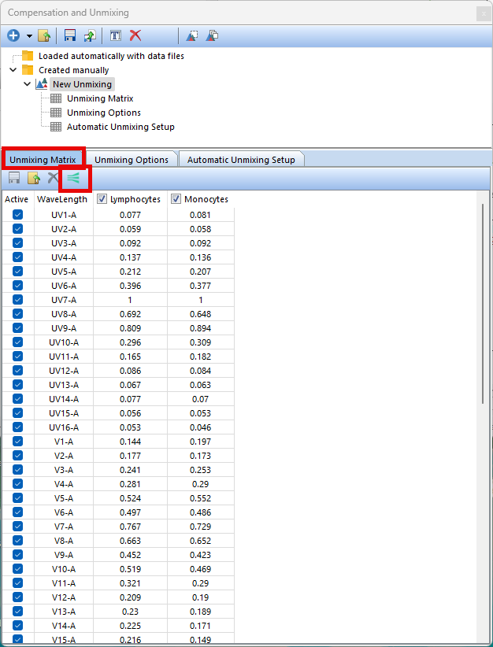Viewport: 493px width, 647px height.
Task: Switch to the Unmixing Options tab
Action: coord(132,159)
